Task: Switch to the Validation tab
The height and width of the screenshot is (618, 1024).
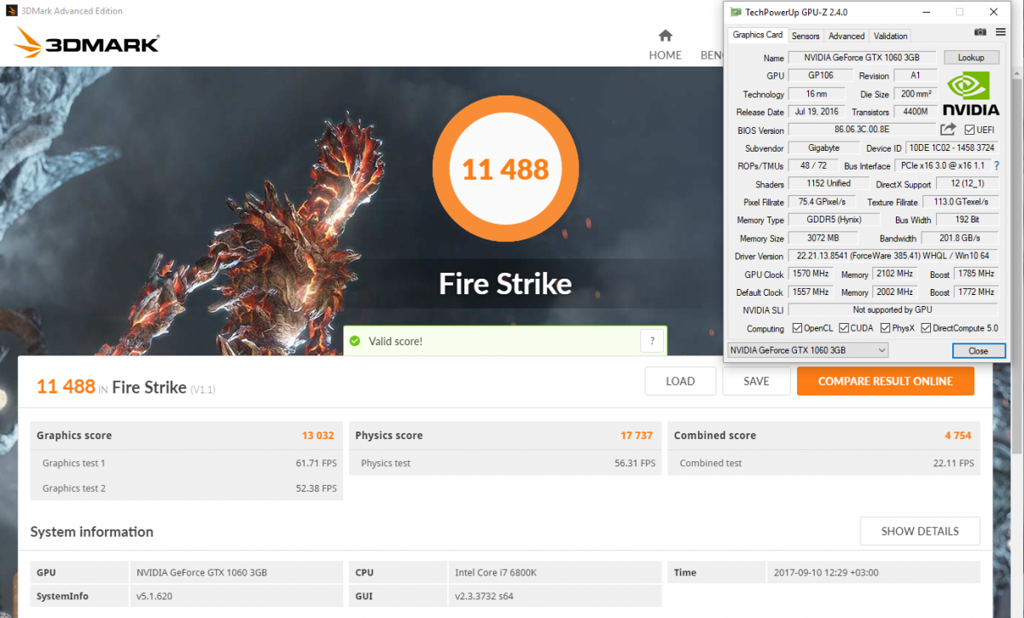Action: pyautogui.click(x=890, y=36)
